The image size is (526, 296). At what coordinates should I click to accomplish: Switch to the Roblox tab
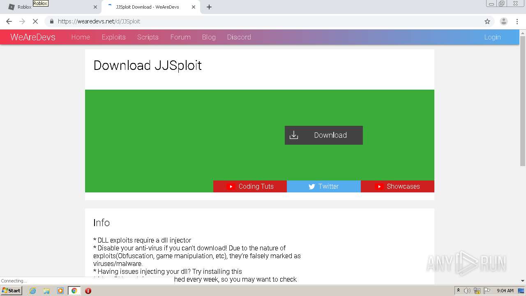click(x=51, y=7)
